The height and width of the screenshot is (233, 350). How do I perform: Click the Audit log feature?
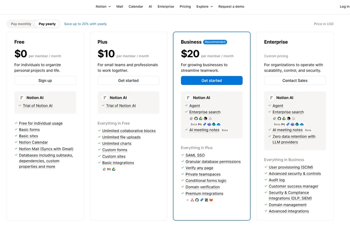coord(276,180)
